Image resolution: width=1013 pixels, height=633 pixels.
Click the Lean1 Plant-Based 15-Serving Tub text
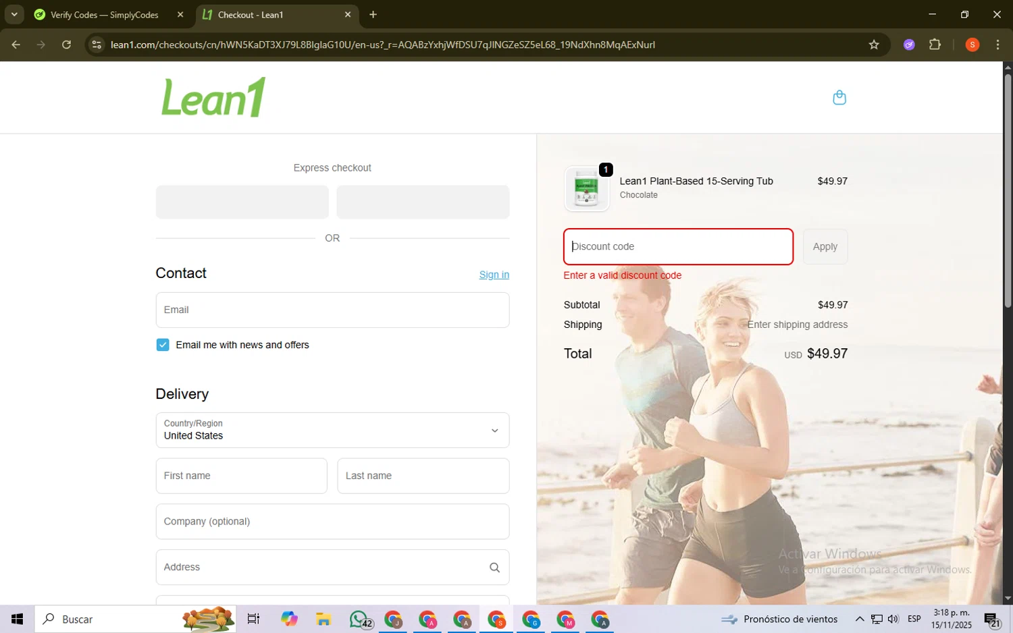(x=696, y=181)
